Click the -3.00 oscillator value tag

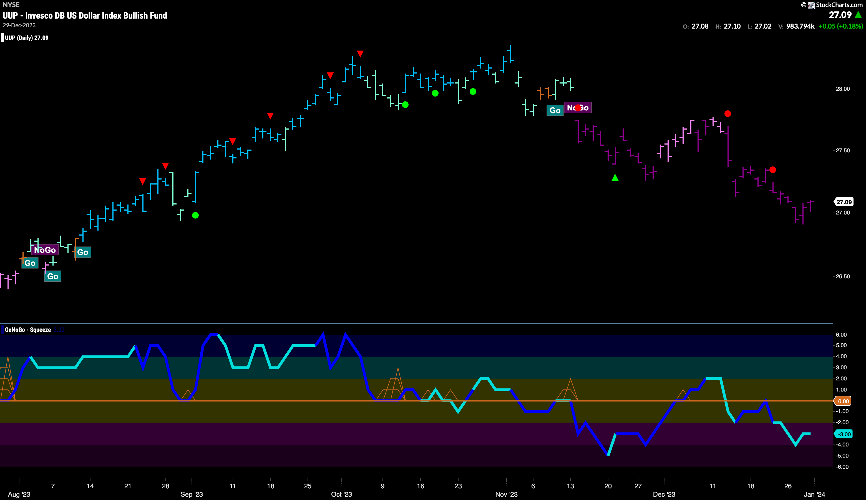[x=844, y=434]
